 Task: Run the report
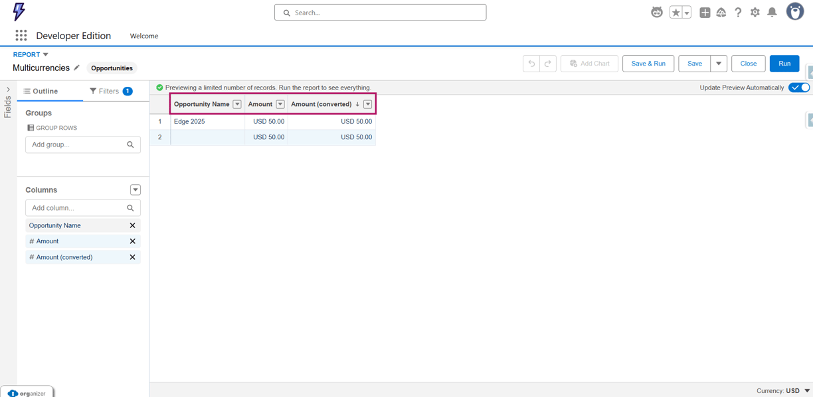point(784,64)
